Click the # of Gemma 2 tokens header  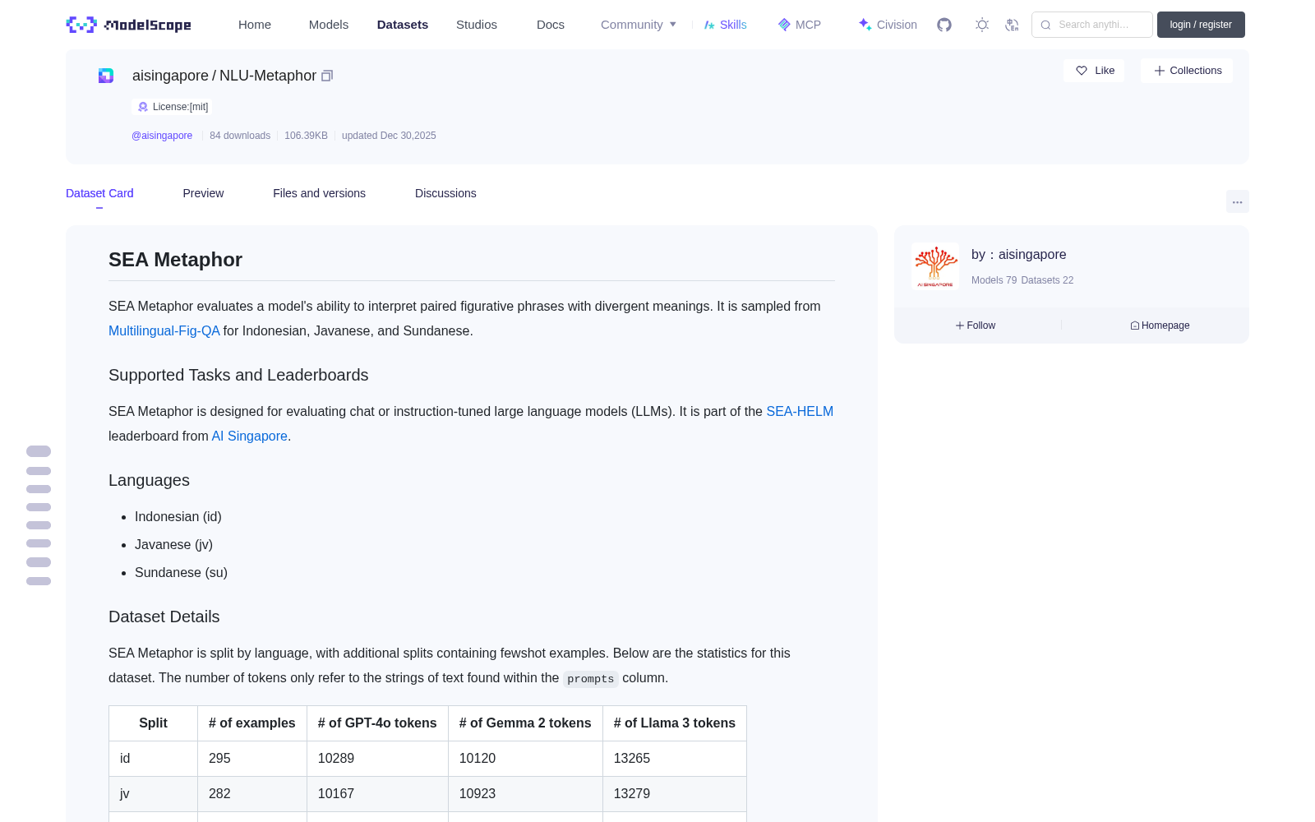pyautogui.click(x=525, y=723)
